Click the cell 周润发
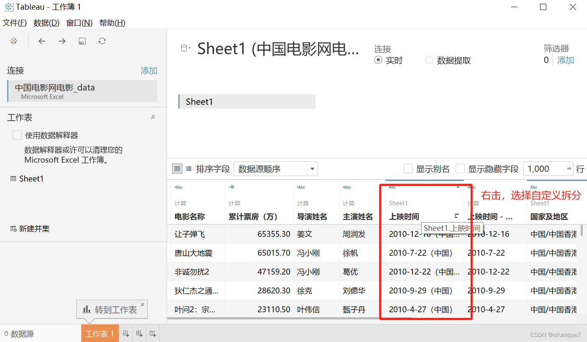587x342 pixels. [x=354, y=234]
